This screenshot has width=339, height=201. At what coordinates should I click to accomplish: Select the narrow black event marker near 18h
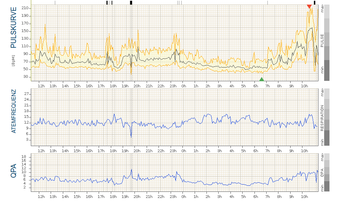tap(112, 3)
